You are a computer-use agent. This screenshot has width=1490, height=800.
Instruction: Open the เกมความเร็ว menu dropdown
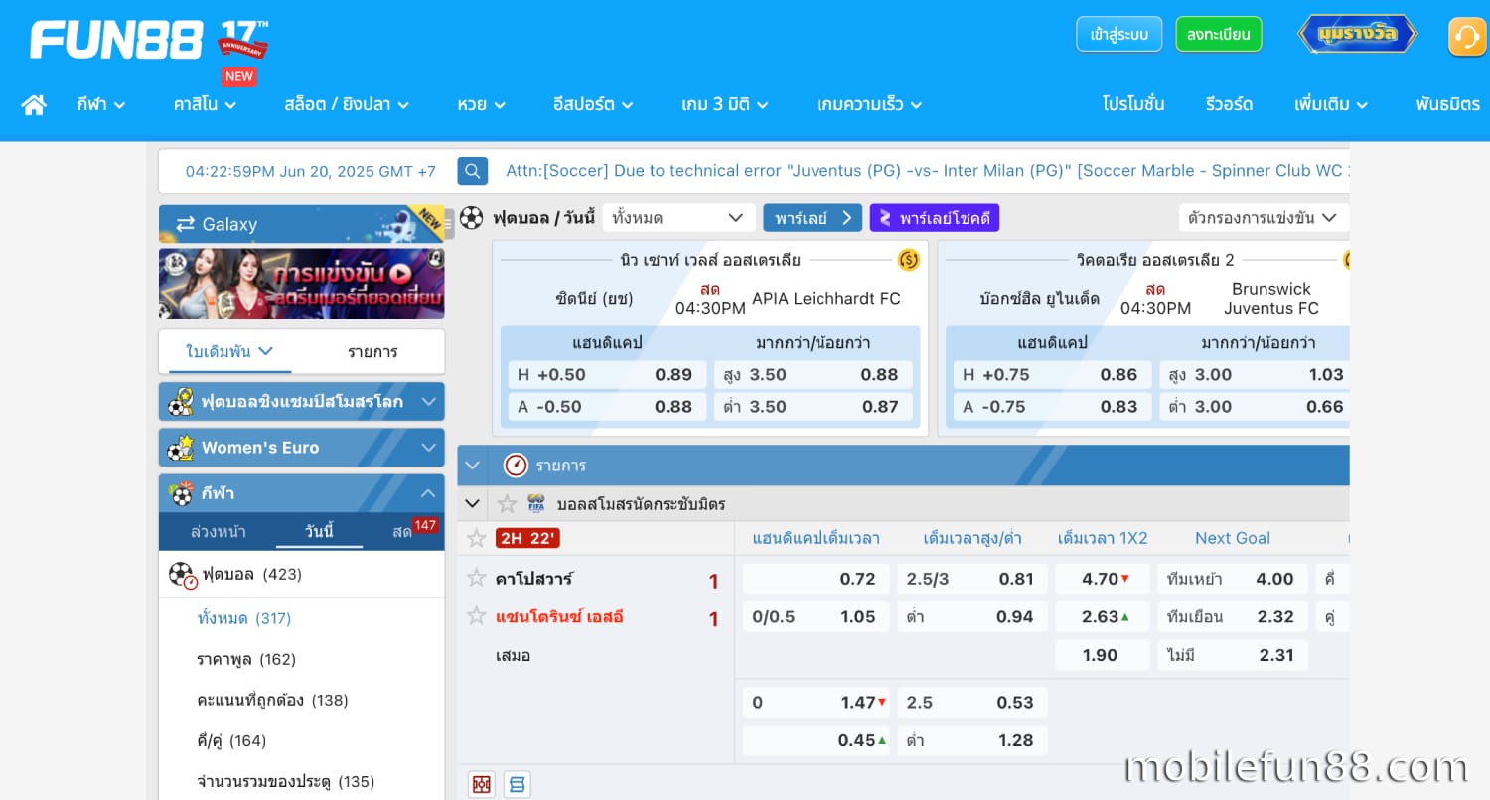pyautogui.click(x=869, y=104)
